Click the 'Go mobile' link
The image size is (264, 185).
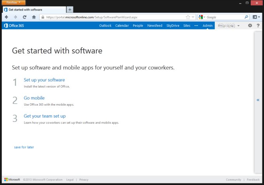click(34, 98)
